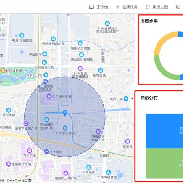The image size is (183, 183).
Task: Click the plus icon beside 创建任务
Action: (118, 7)
